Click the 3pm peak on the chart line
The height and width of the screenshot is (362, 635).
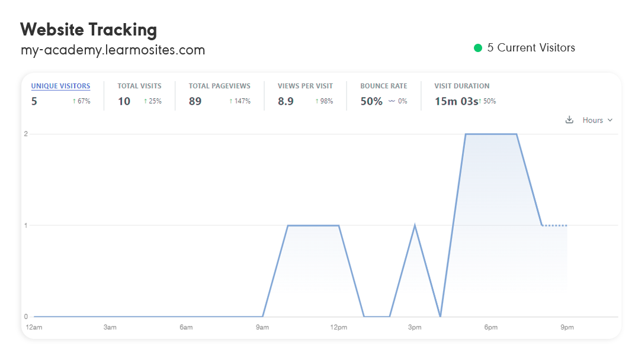click(x=415, y=225)
